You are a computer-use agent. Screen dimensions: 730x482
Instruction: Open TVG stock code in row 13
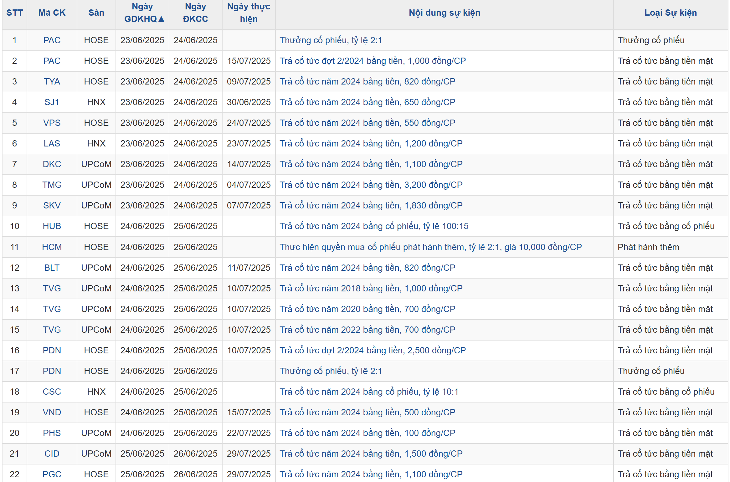(x=52, y=289)
